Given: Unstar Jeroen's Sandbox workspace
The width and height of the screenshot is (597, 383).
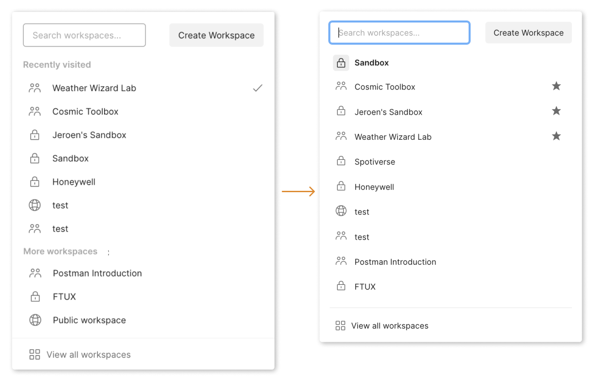Looking at the screenshot, I should coord(556,111).
